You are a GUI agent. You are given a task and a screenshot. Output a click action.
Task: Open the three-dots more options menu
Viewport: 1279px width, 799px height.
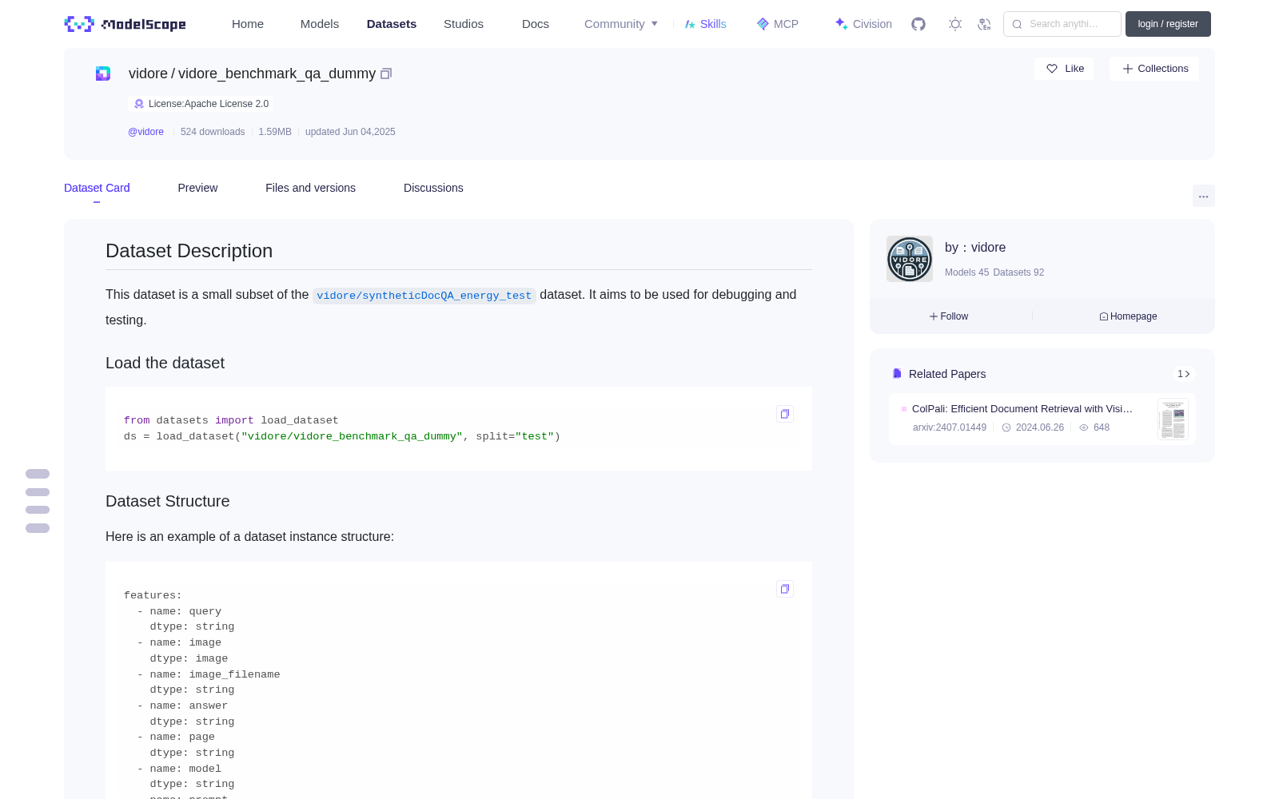[1204, 196]
